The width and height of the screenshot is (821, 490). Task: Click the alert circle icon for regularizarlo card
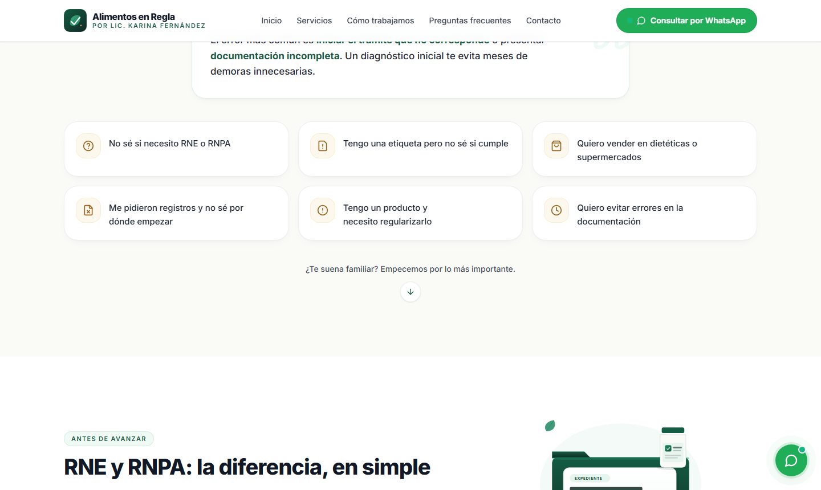pos(323,210)
